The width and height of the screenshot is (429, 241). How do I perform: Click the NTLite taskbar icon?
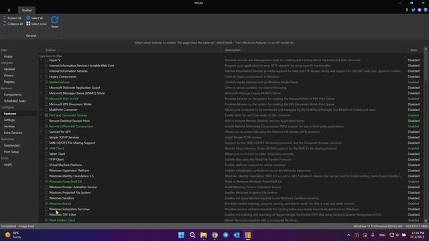(248, 235)
